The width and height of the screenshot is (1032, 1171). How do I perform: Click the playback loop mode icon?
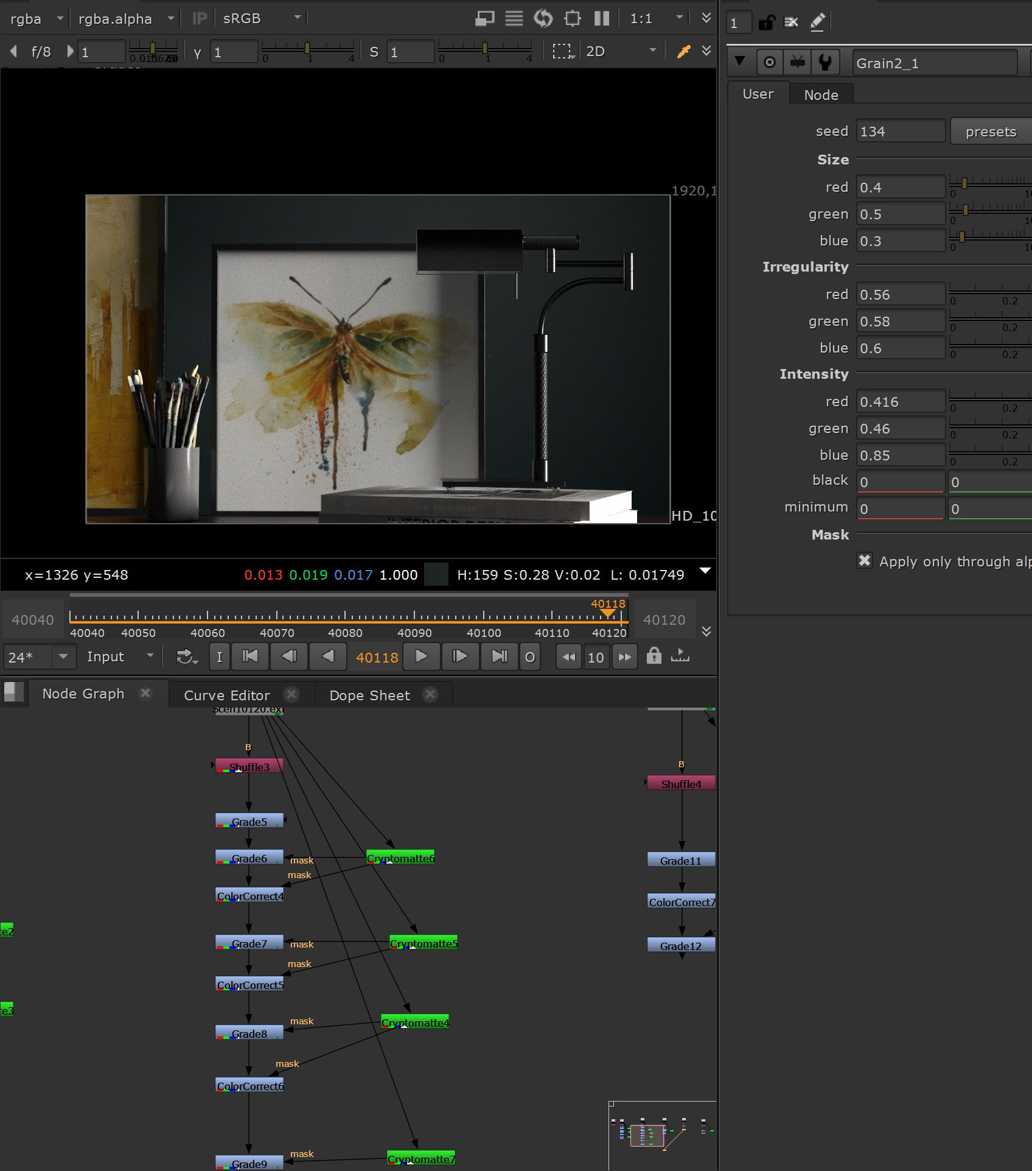(186, 657)
